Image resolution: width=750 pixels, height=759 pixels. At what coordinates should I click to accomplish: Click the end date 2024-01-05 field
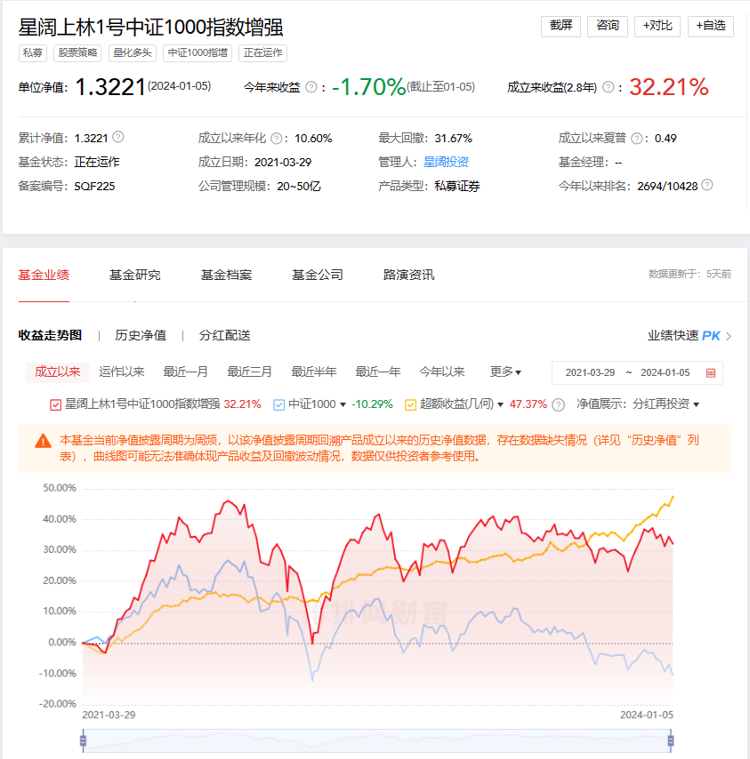pos(665,372)
